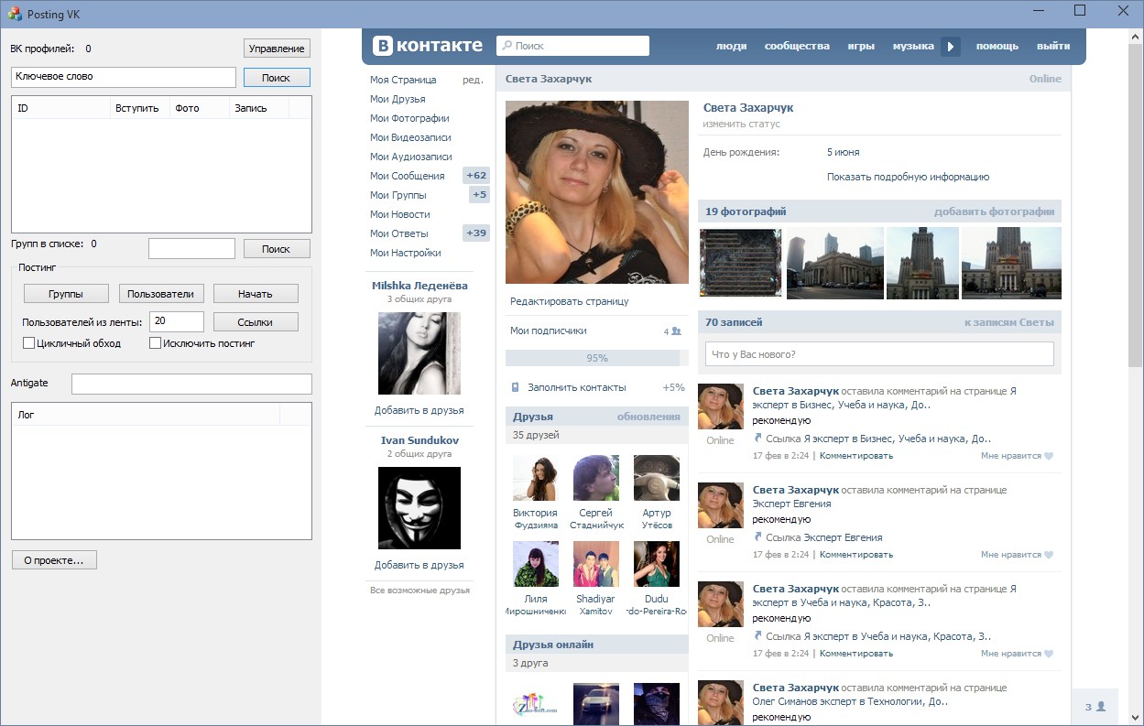The image size is (1144, 726).
Task: Click выйти to log out
Action: tap(1053, 46)
